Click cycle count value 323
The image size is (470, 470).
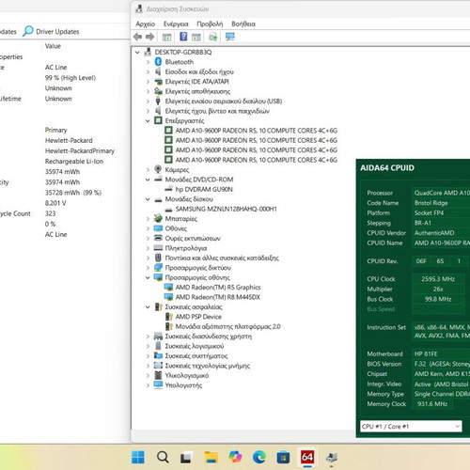(50, 213)
